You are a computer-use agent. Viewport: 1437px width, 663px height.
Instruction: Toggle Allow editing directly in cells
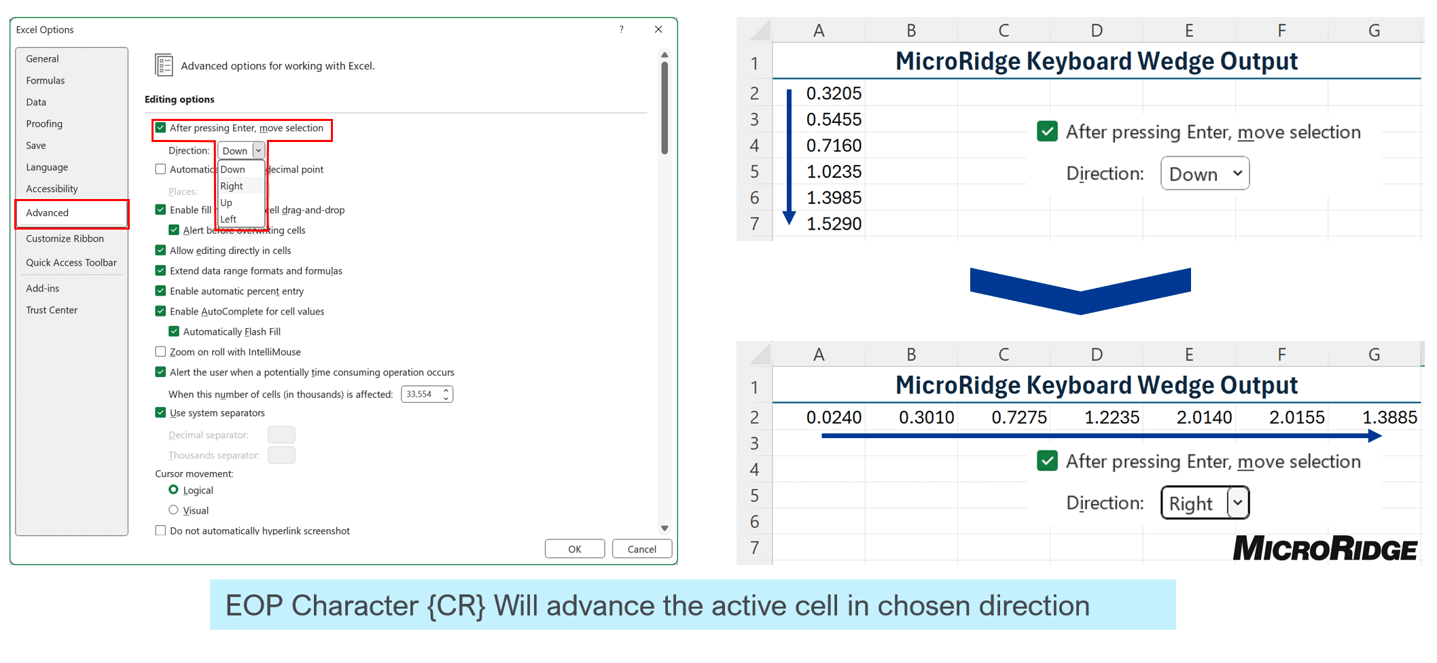[160, 251]
